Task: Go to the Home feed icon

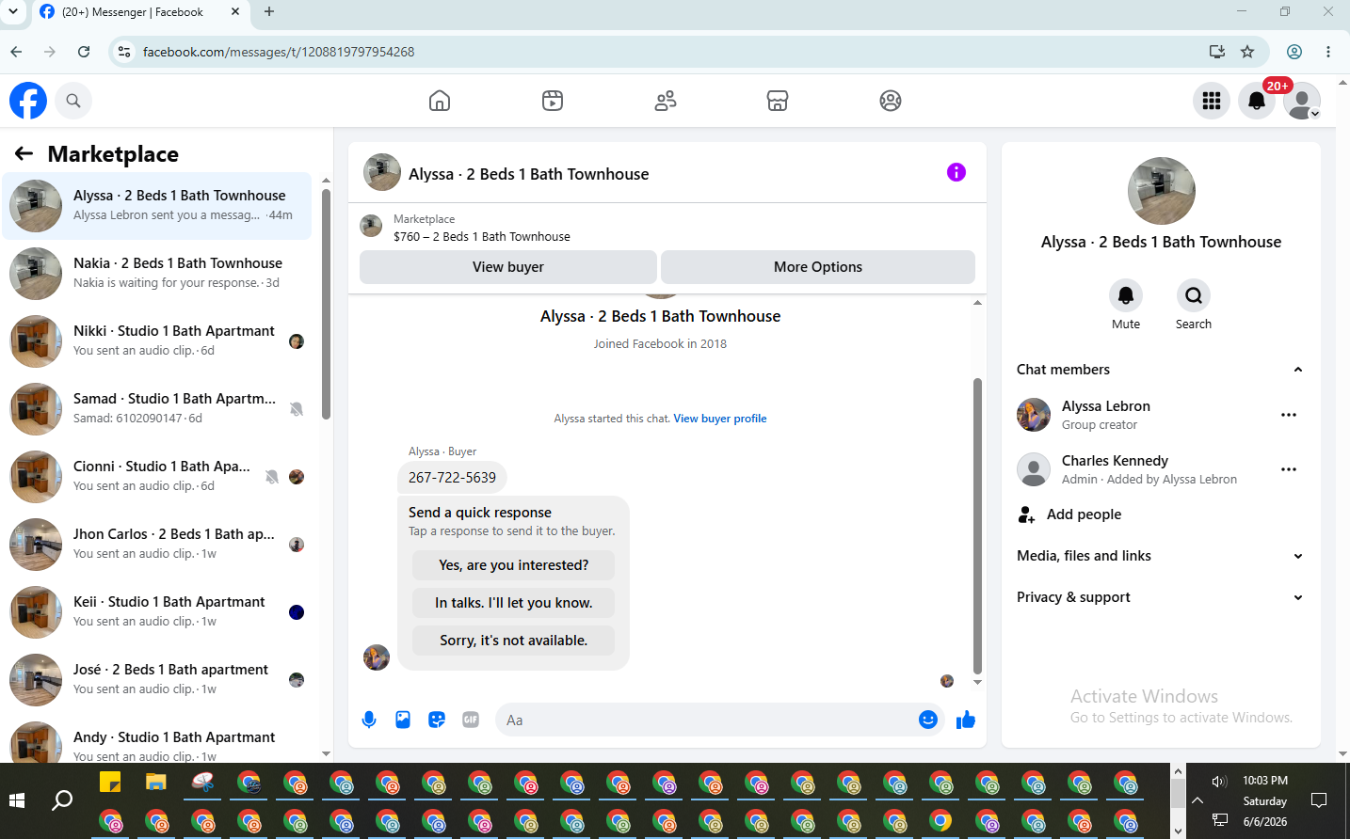Action: tap(440, 101)
